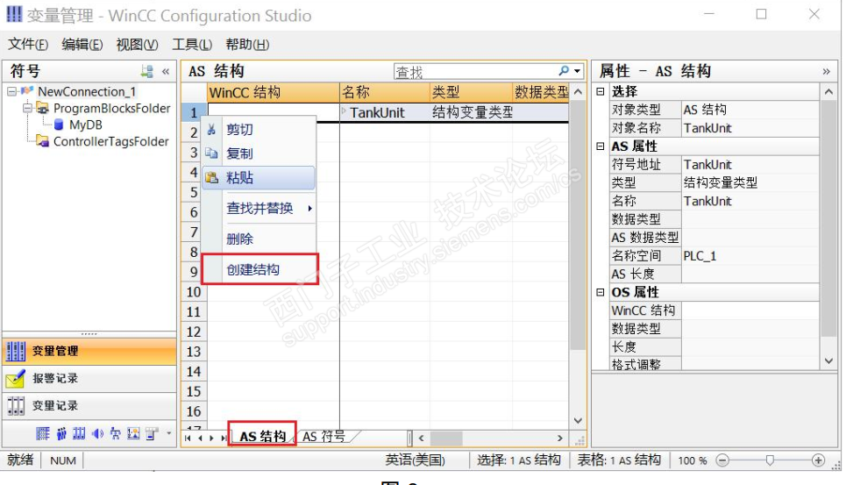Click the PLC_1 名称空间 value
Screen dimensions: 846x485
(750, 256)
